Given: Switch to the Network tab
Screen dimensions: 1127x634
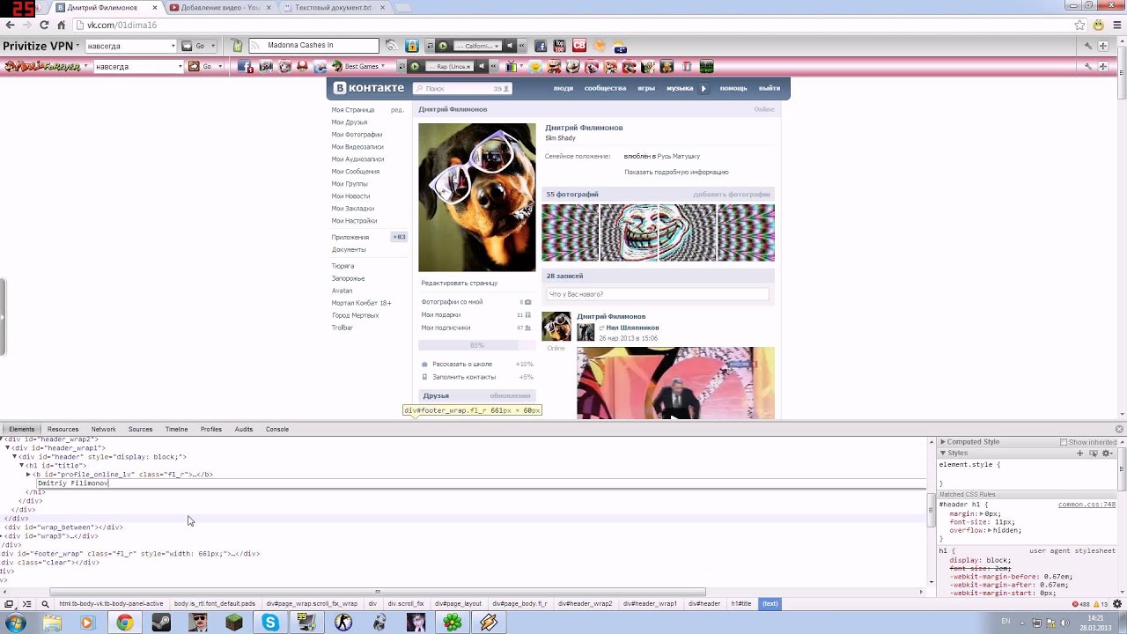Looking at the screenshot, I should [103, 429].
